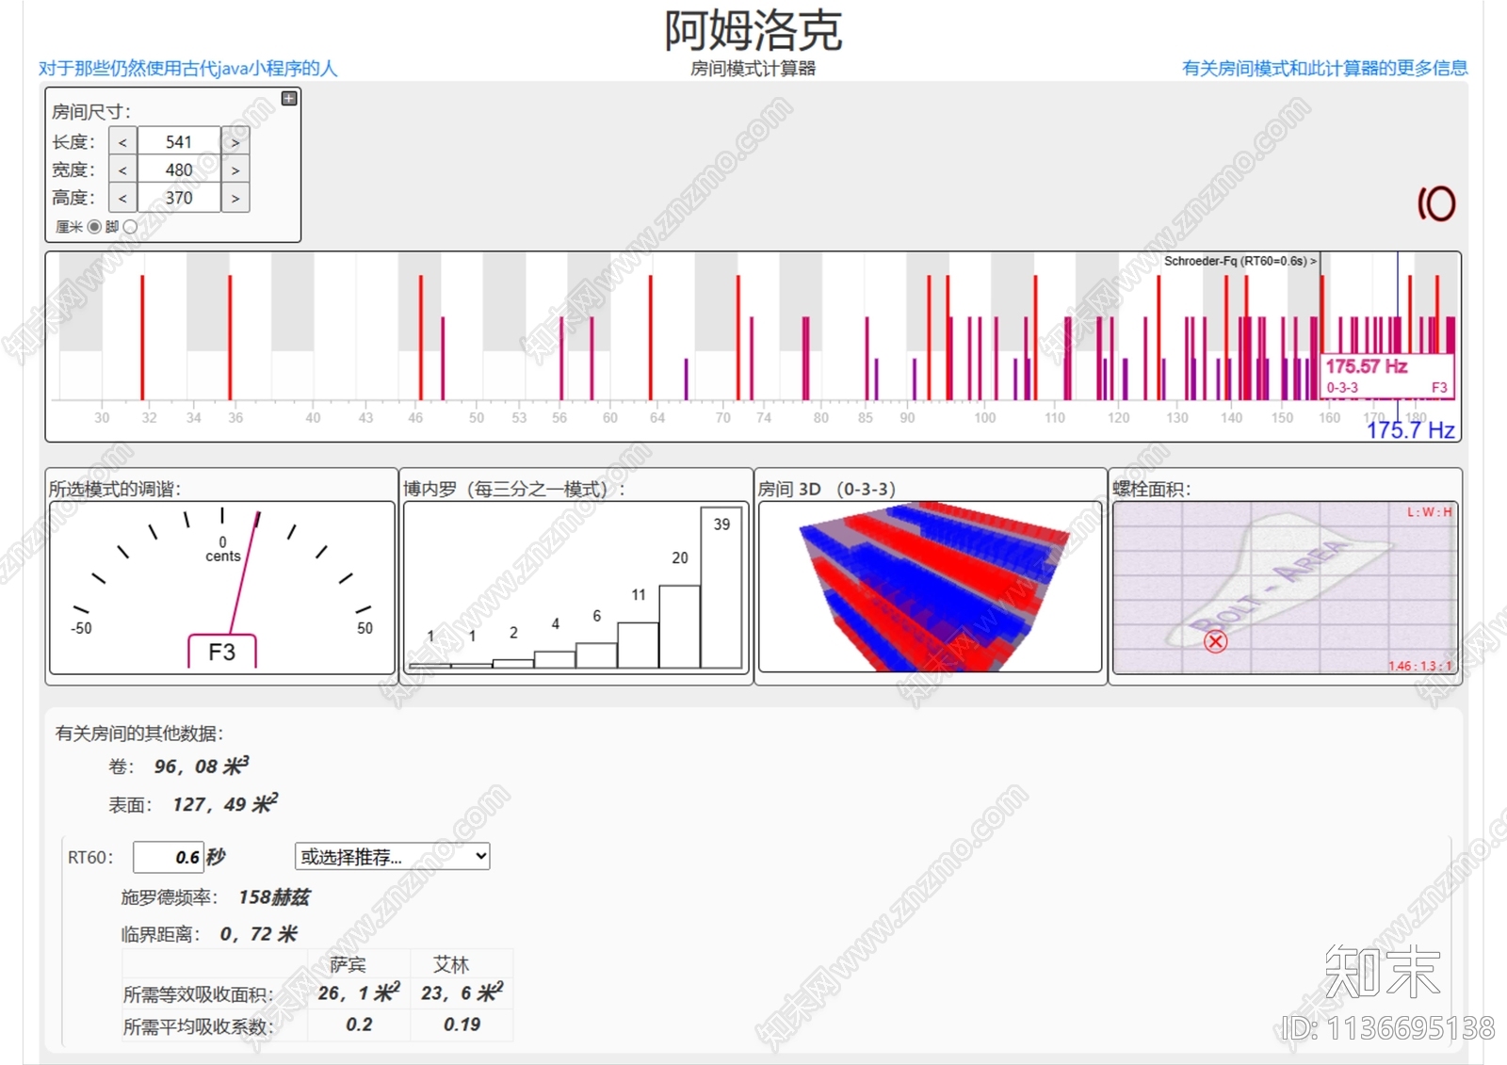Image resolution: width=1507 pixels, height=1065 pixels.
Task: Increase room width with right arrow
Action: click(x=235, y=169)
